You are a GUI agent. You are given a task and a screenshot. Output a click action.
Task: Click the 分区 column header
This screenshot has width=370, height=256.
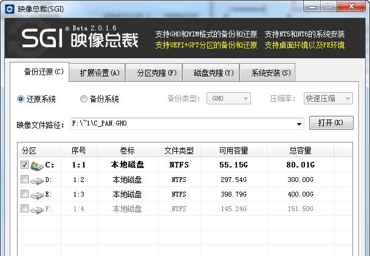click(x=39, y=150)
